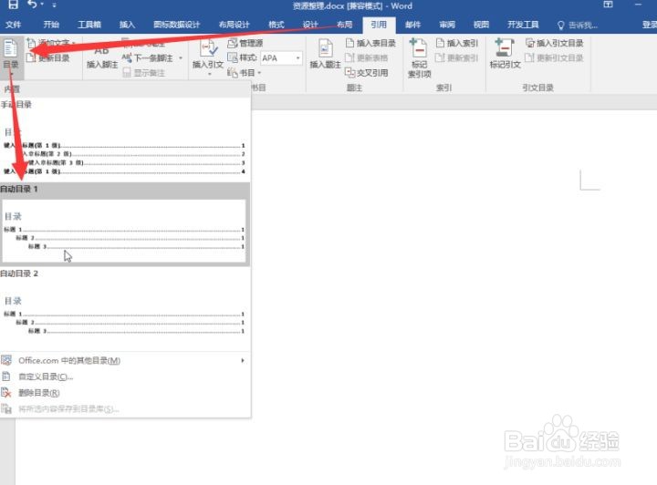Click the Undo arrow icon

tap(32, 5)
